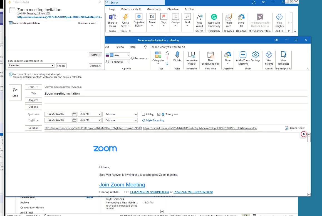Create New Scheduling Poll
The height and width of the screenshot is (216, 322).
210,58
